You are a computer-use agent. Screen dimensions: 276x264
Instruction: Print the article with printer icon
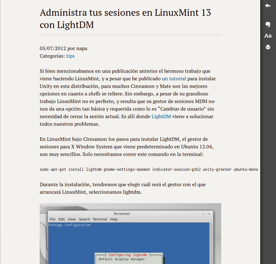268,47
